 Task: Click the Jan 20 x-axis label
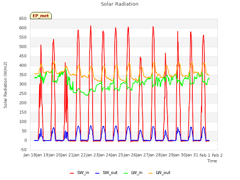55,155
